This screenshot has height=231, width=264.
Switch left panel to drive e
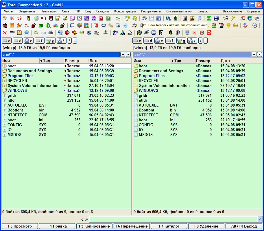pos(29,41)
